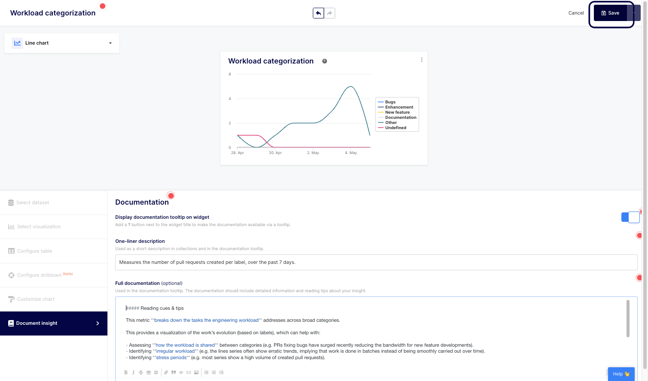The height and width of the screenshot is (381, 648).
Task: Select the bold formatting icon
Action: [x=126, y=372]
